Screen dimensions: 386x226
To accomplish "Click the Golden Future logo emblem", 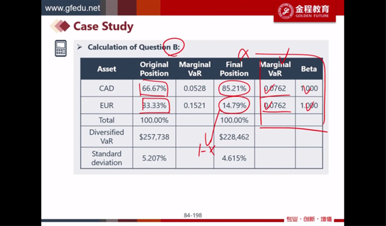I will pyautogui.click(x=286, y=11).
